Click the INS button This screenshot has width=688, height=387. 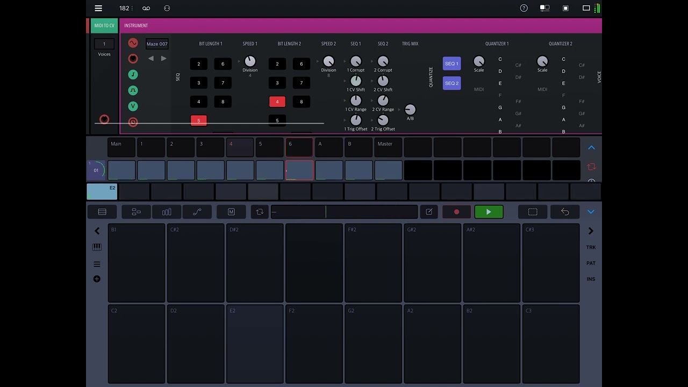[x=591, y=279]
